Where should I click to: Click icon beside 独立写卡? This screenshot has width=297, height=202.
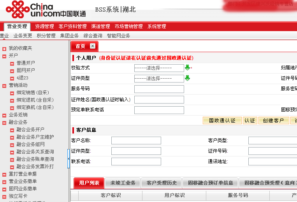[4, 197]
